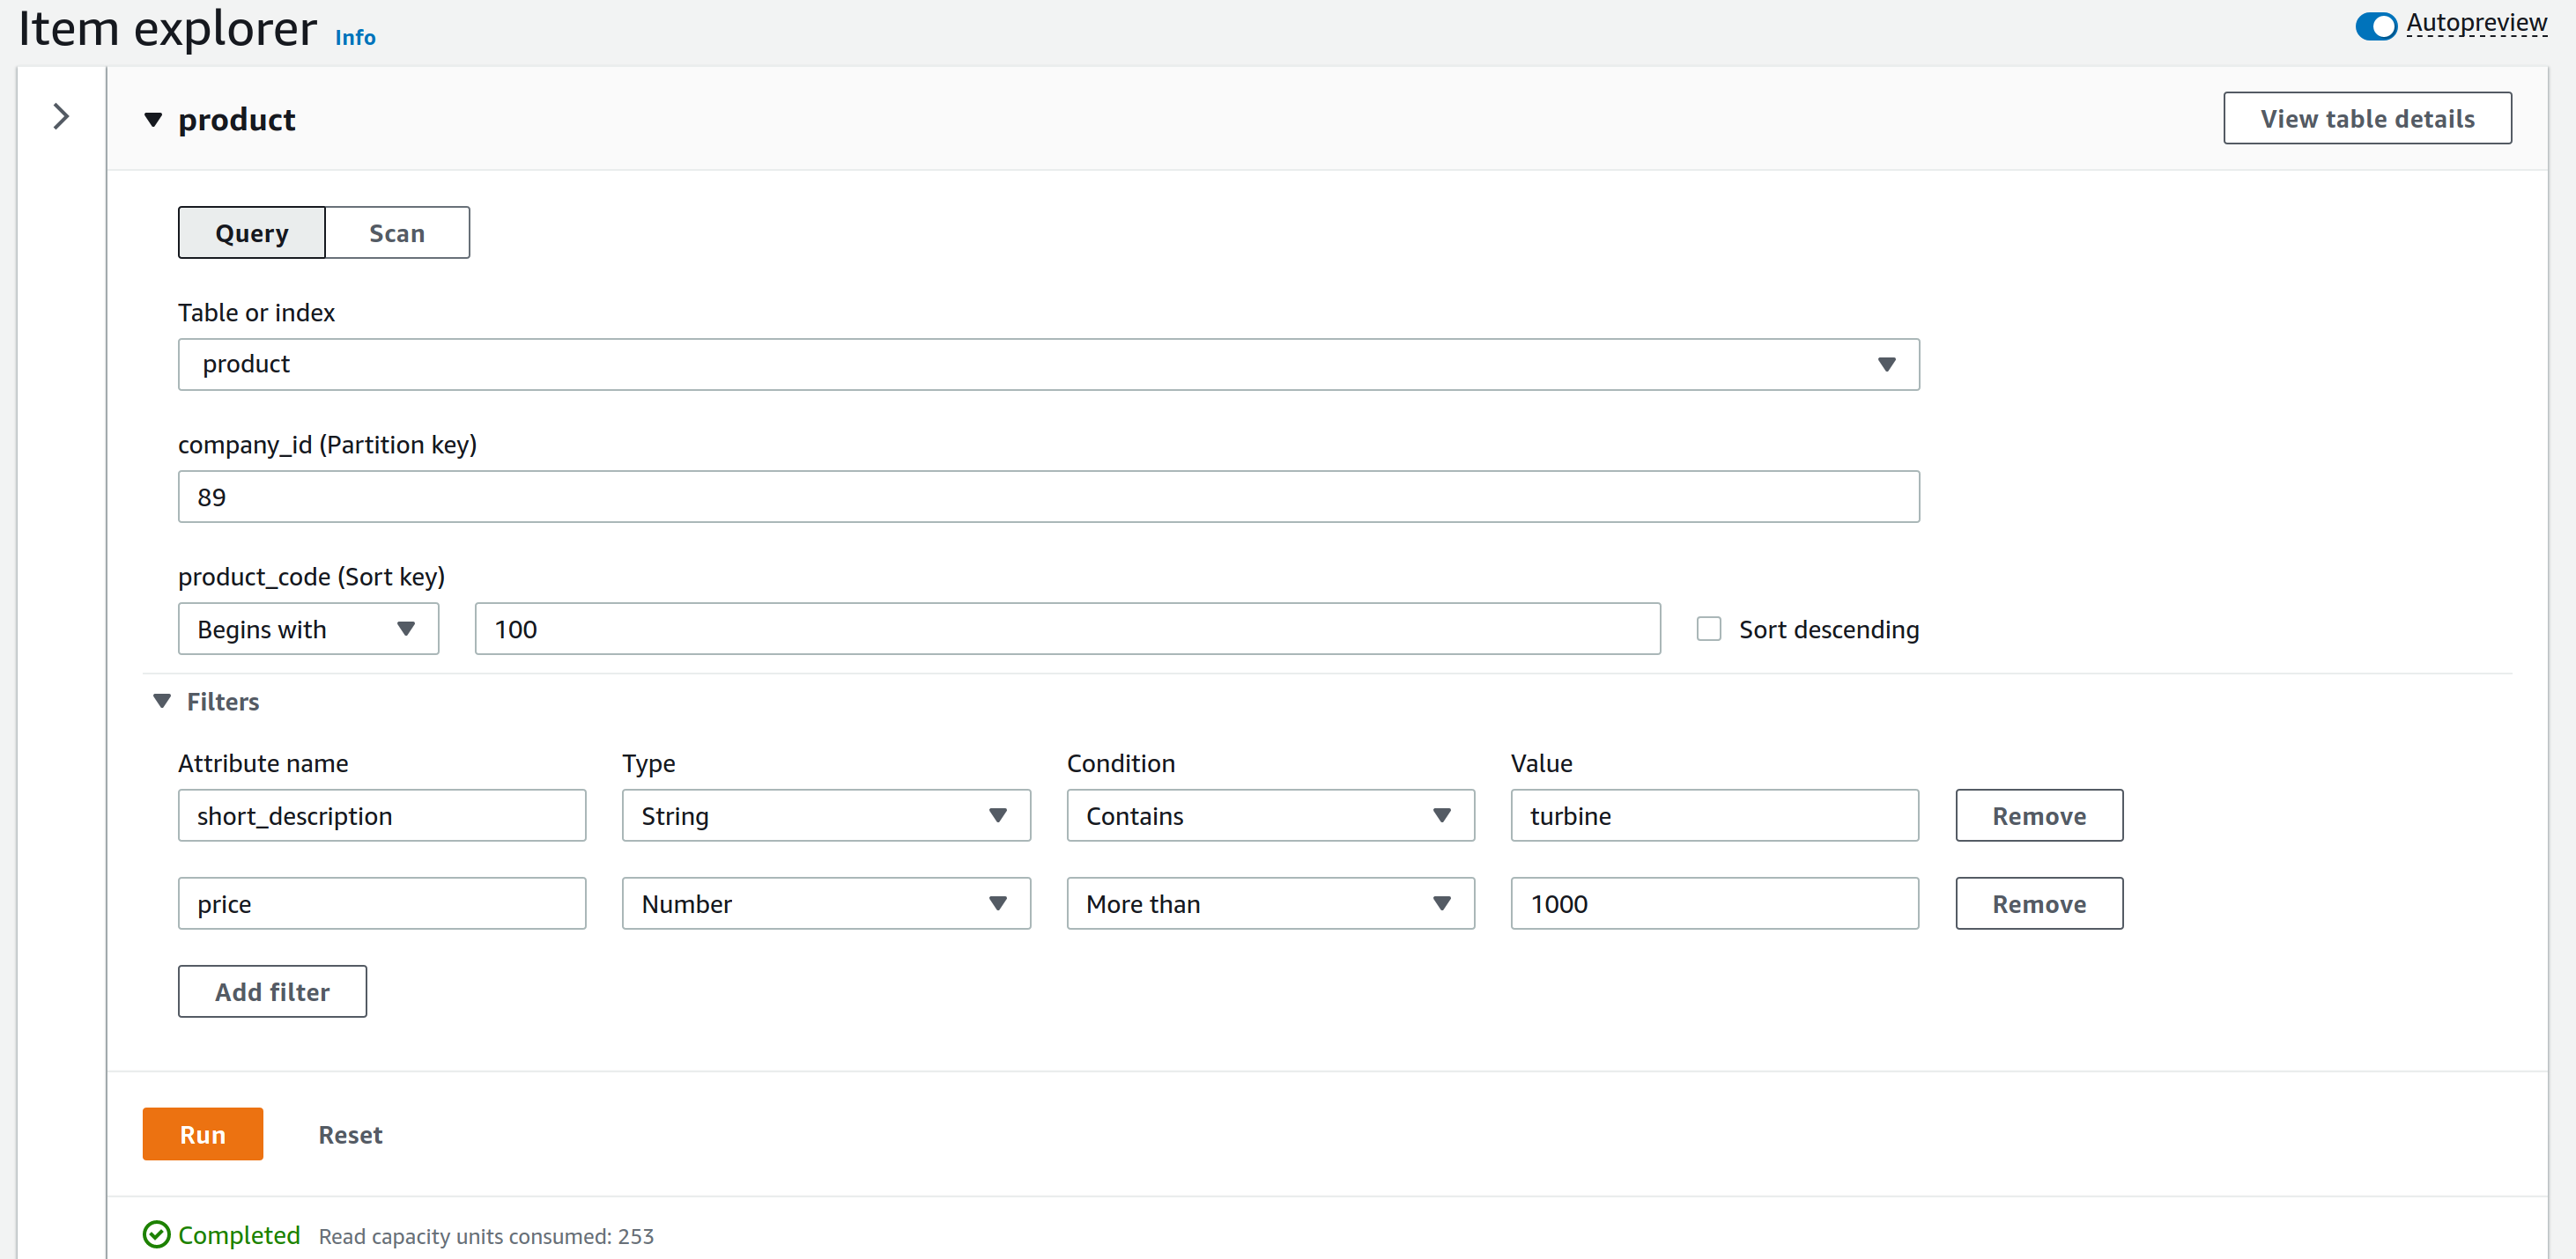This screenshot has width=2576, height=1259.
Task: Collapse the product section triangle
Action: pyautogui.click(x=153, y=120)
